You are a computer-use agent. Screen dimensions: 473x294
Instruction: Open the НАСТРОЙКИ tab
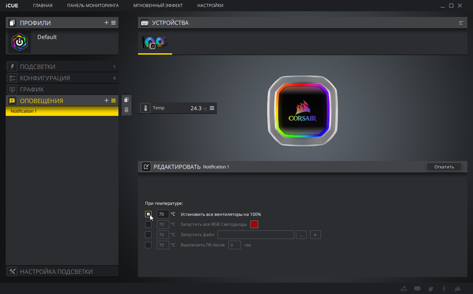[x=210, y=5]
